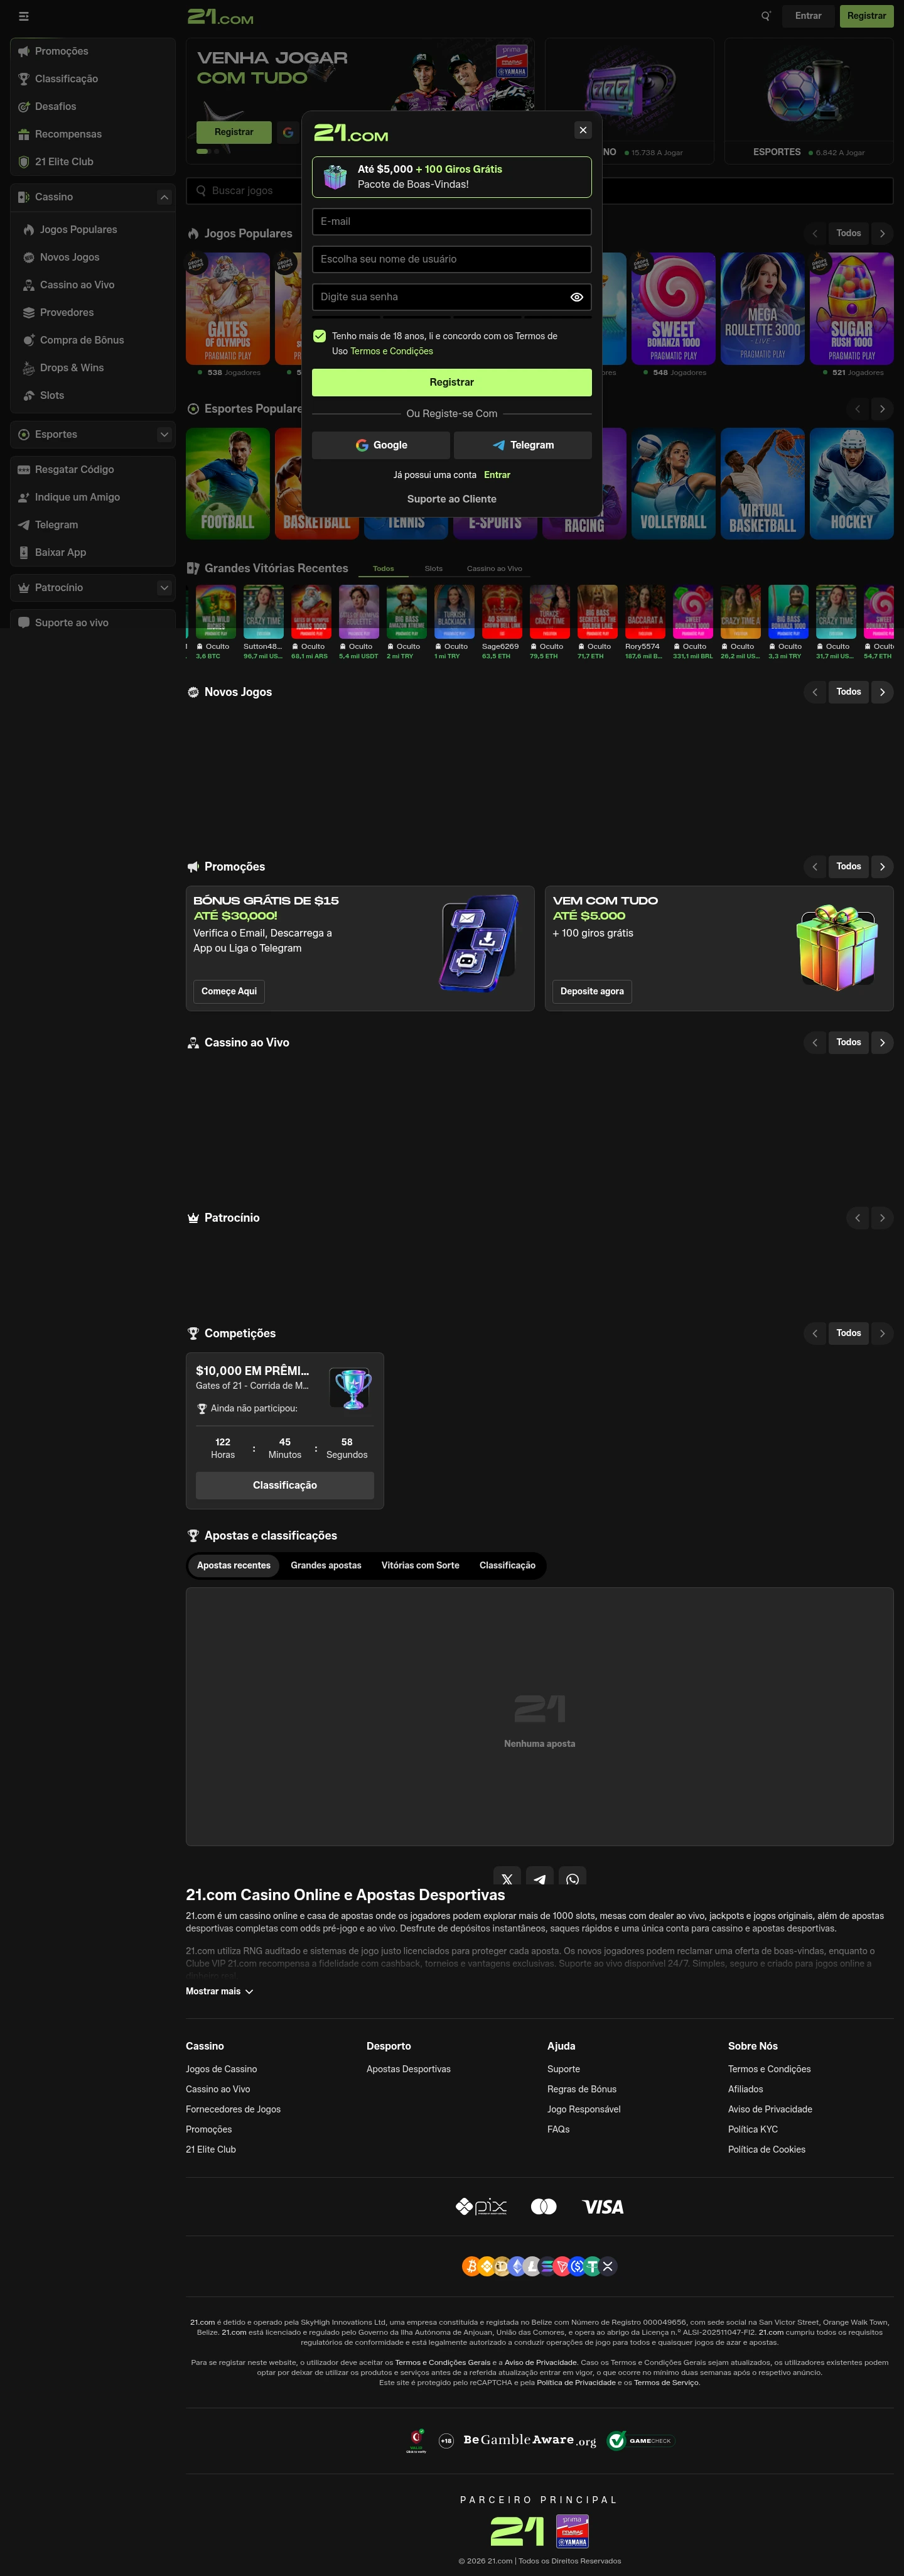The height and width of the screenshot is (2576, 904).
Task: Expand Mostrar mais text
Action: pyautogui.click(x=218, y=1991)
